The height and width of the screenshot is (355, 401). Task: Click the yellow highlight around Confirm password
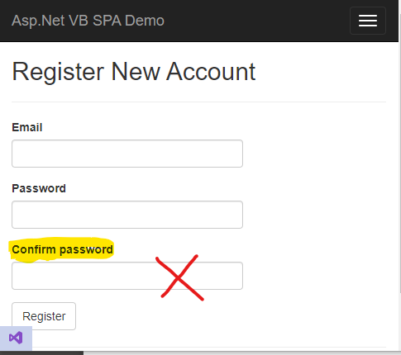coord(61,249)
